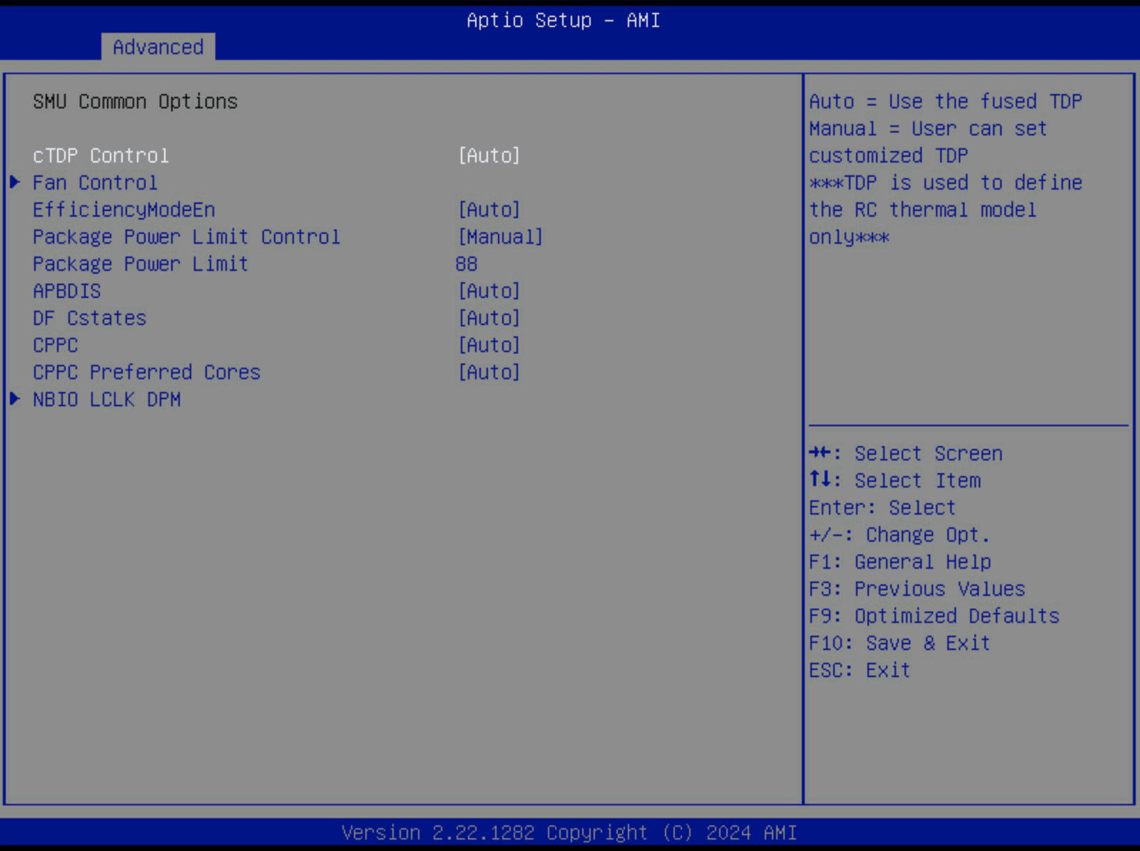Screen dimensions: 1140x851
Task: Select the APBDIS setting
Action: coord(67,291)
